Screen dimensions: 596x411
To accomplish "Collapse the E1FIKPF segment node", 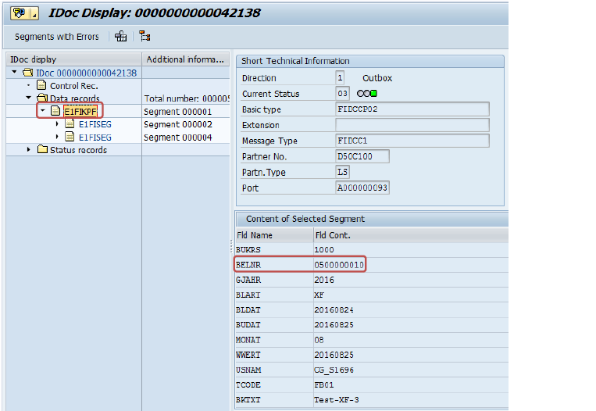I will (42, 111).
